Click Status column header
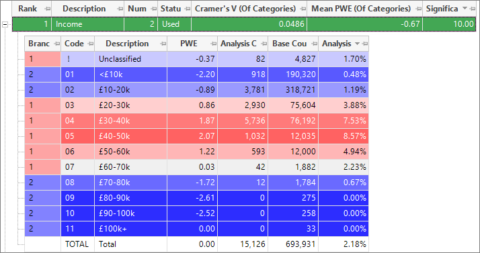 pyautogui.click(x=171, y=9)
